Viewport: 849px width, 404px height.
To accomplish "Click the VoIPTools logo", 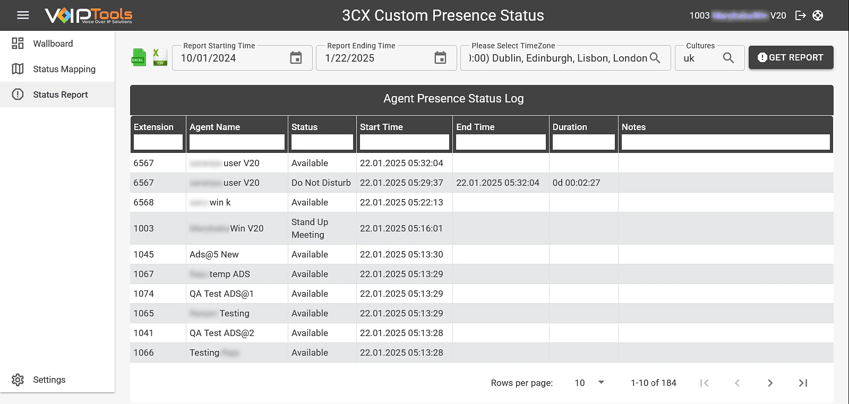I will coord(89,15).
